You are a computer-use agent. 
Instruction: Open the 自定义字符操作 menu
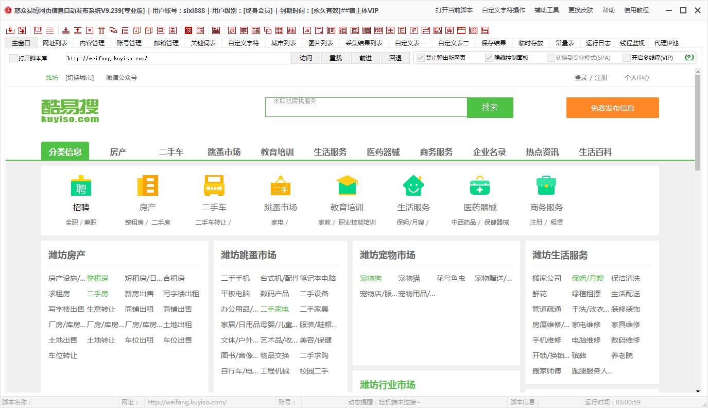[504, 10]
